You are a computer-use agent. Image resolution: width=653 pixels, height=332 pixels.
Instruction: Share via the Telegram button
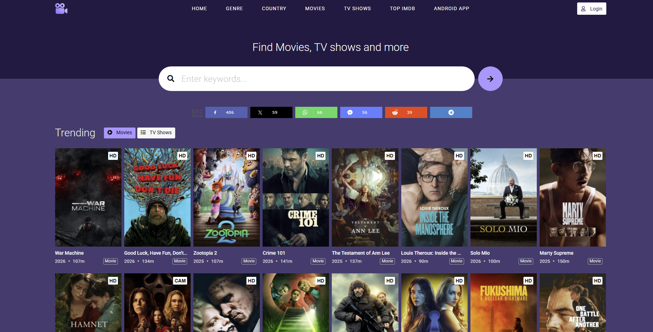tap(451, 112)
